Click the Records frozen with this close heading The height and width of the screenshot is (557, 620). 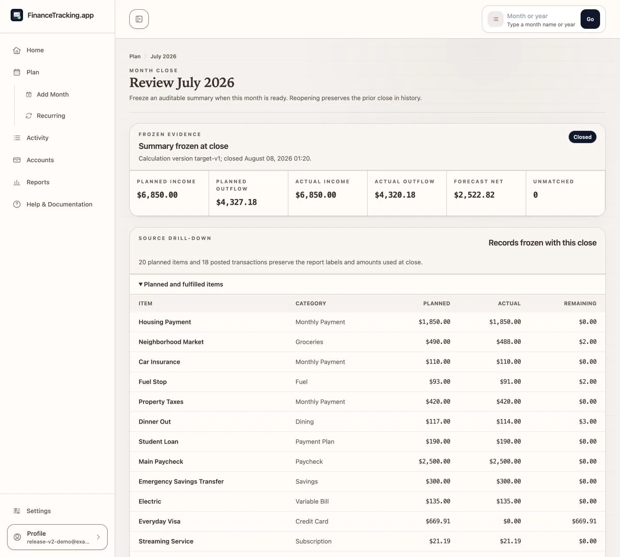[x=542, y=243]
